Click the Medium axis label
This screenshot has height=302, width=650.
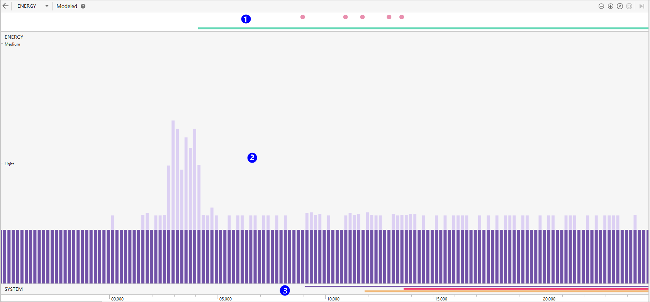tap(12, 44)
